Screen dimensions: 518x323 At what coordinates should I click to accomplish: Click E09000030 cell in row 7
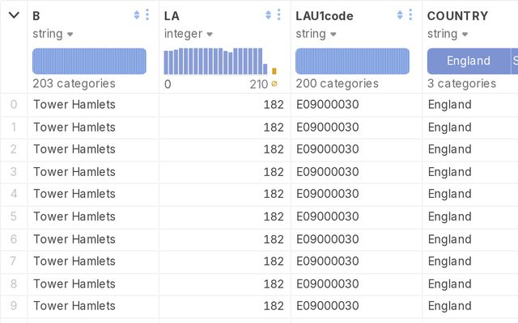[x=327, y=261]
